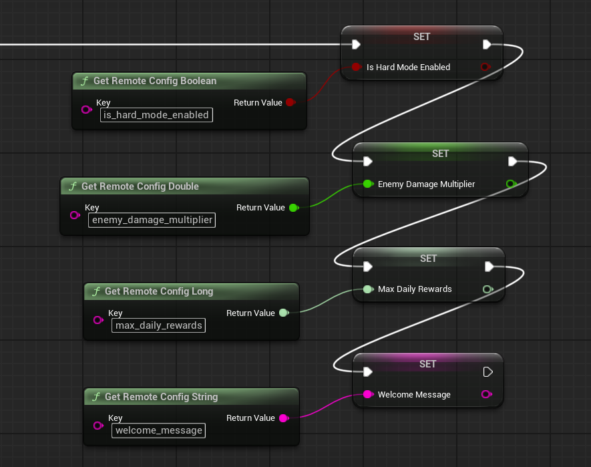Click the output pin of Max Daily Rewards SET

[487, 289]
